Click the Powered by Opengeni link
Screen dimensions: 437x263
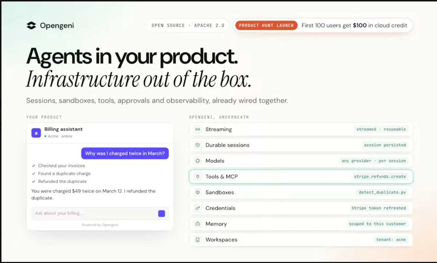pos(100,225)
